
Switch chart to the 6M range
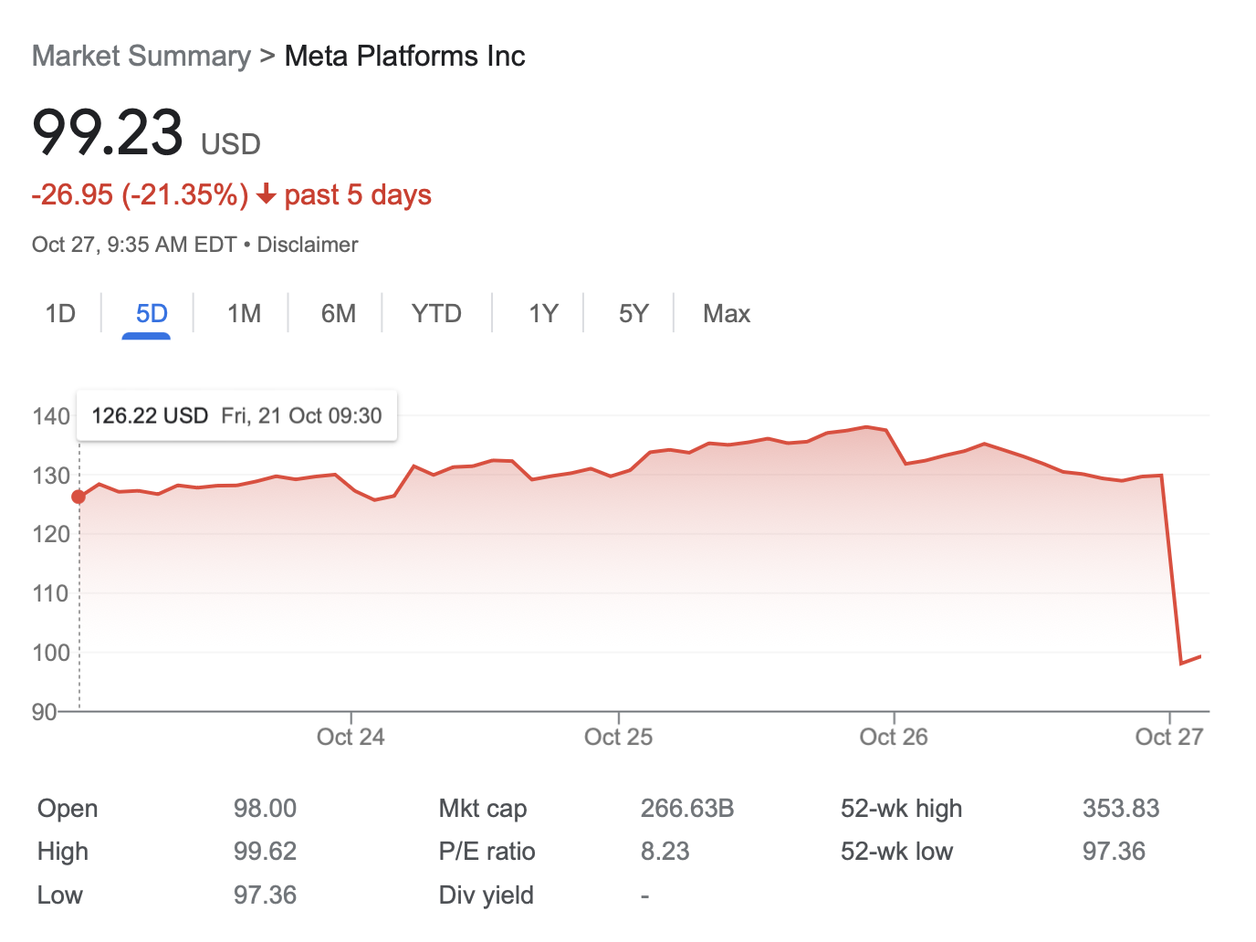click(x=339, y=314)
